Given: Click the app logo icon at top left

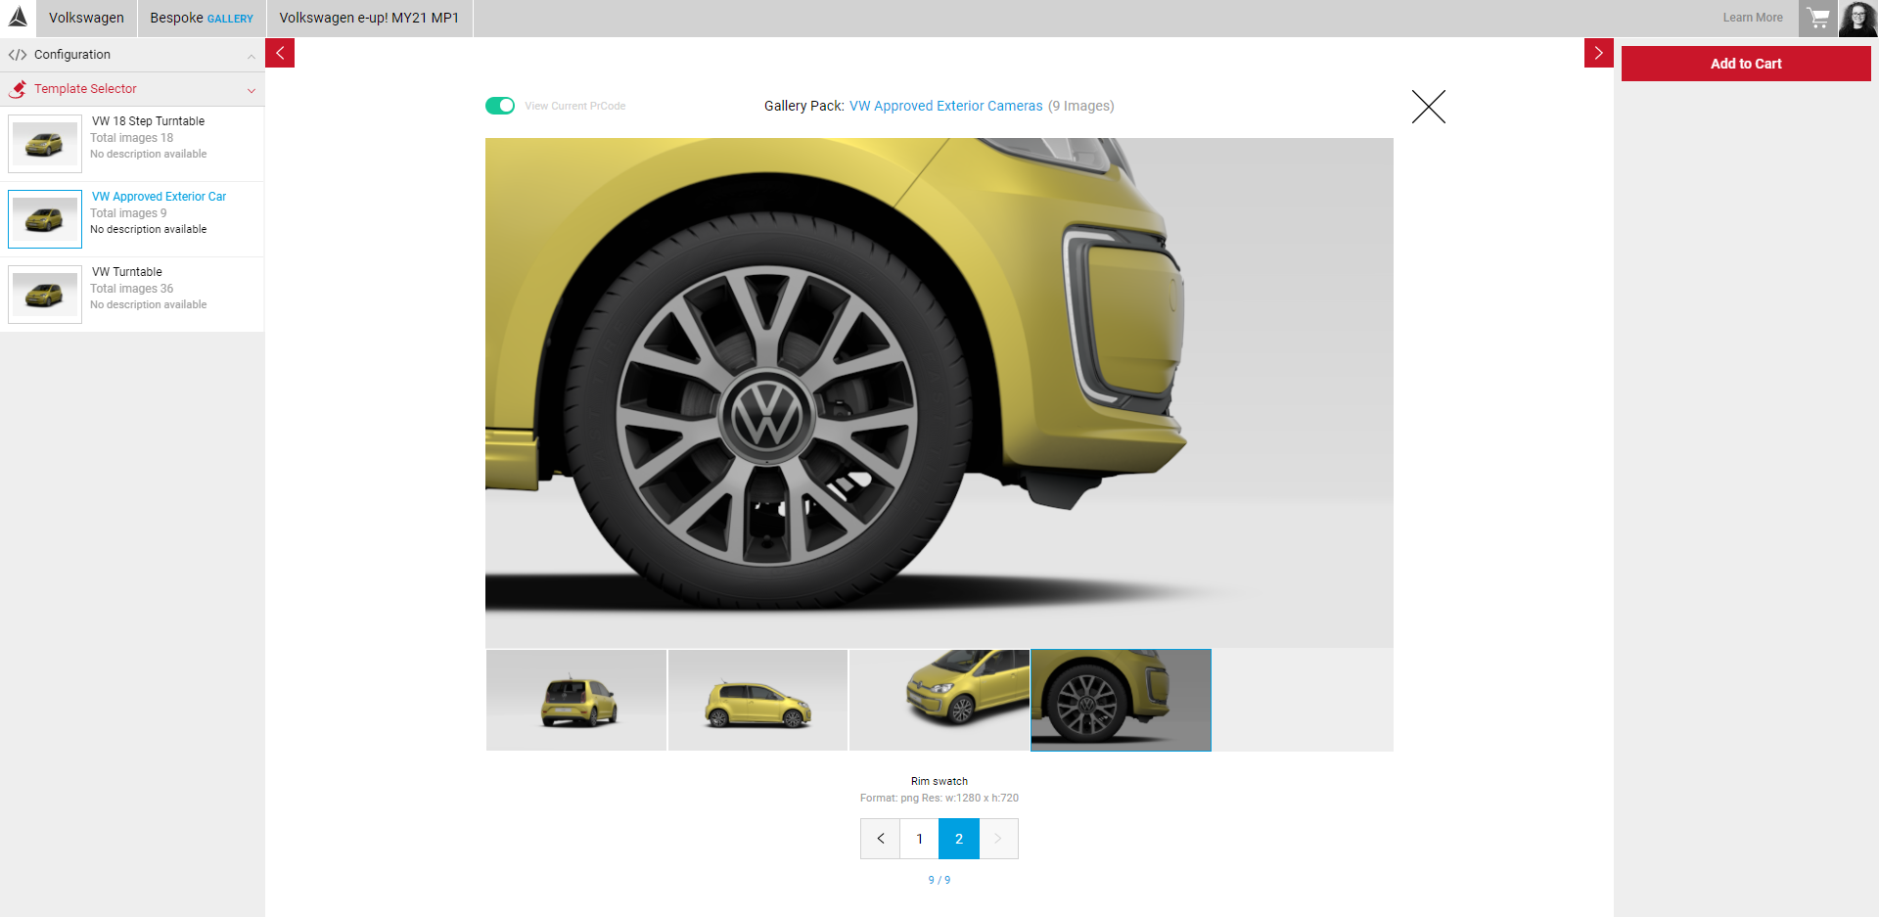Looking at the screenshot, I should (x=18, y=18).
